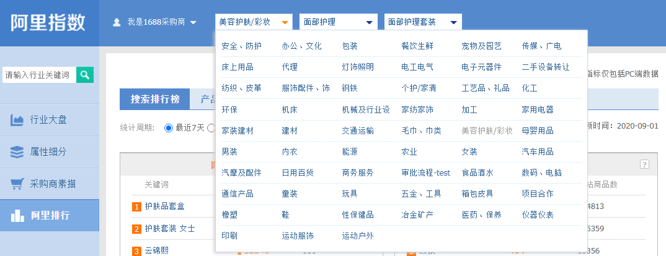This screenshot has width=666, height=256.
Task: Click the 采购商素描 cart icon
Action: point(17,184)
